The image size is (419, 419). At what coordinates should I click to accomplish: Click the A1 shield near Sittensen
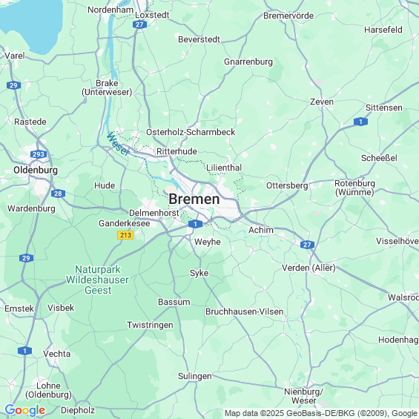point(360,122)
